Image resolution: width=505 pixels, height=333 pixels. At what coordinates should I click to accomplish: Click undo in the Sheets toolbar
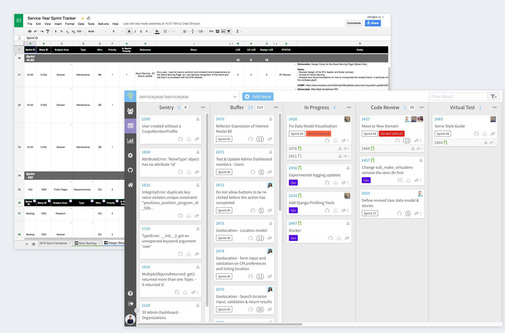(36, 31)
